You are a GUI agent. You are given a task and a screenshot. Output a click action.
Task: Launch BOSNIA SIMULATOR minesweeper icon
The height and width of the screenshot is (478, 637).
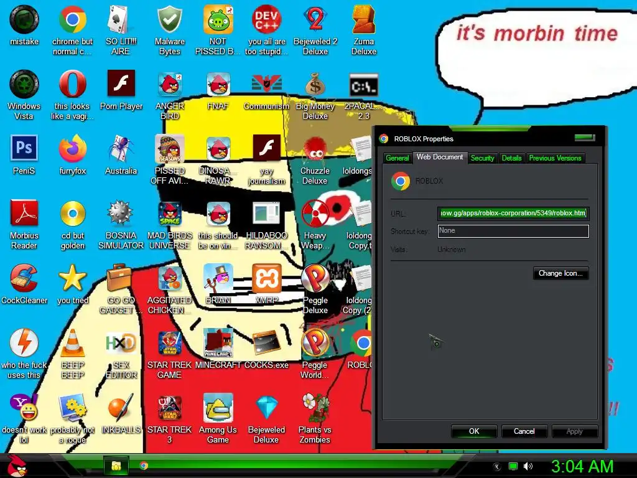coord(121,212)
